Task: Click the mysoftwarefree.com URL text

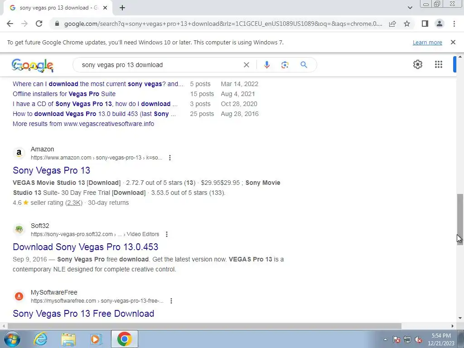Action: pos(97,301)
